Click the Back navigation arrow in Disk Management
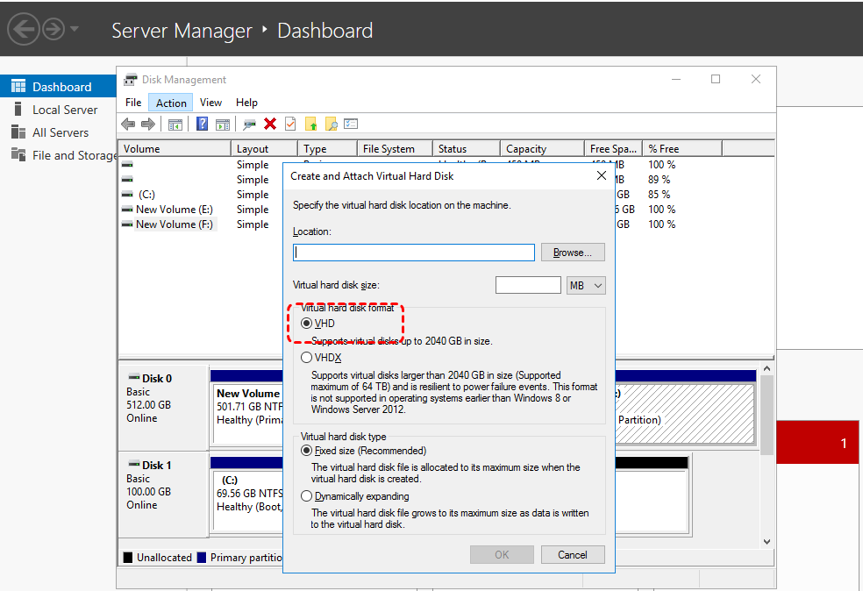The width and height of the screenshot is (863, 591). 128,123
